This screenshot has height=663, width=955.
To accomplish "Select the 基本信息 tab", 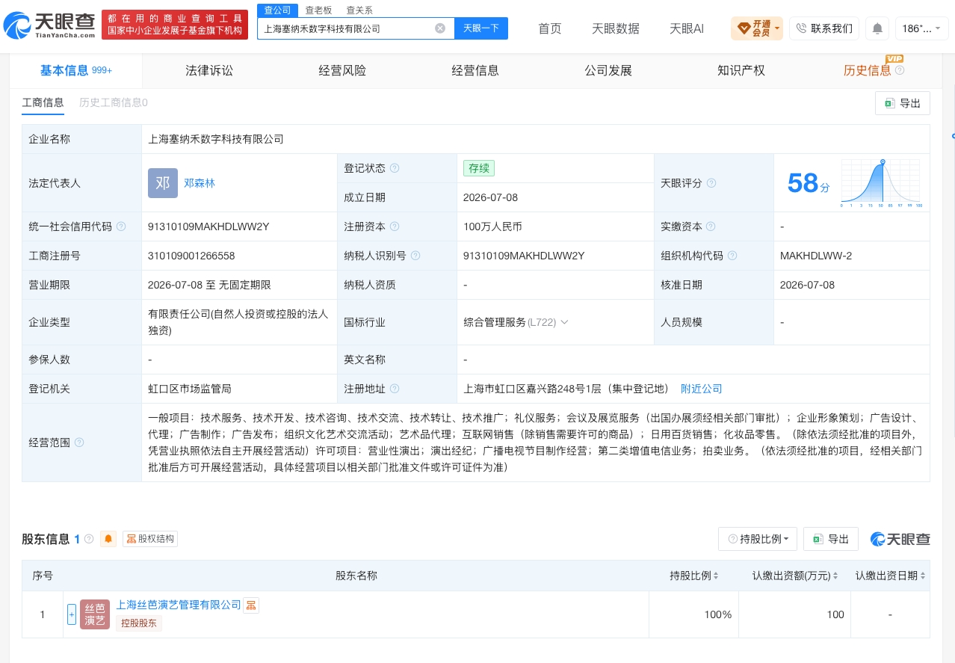I will pyautogui.click(x=75, y=70).
